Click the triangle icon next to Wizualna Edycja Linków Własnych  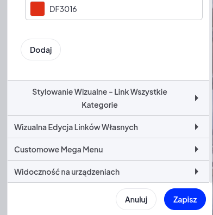[x=197, y=127]
